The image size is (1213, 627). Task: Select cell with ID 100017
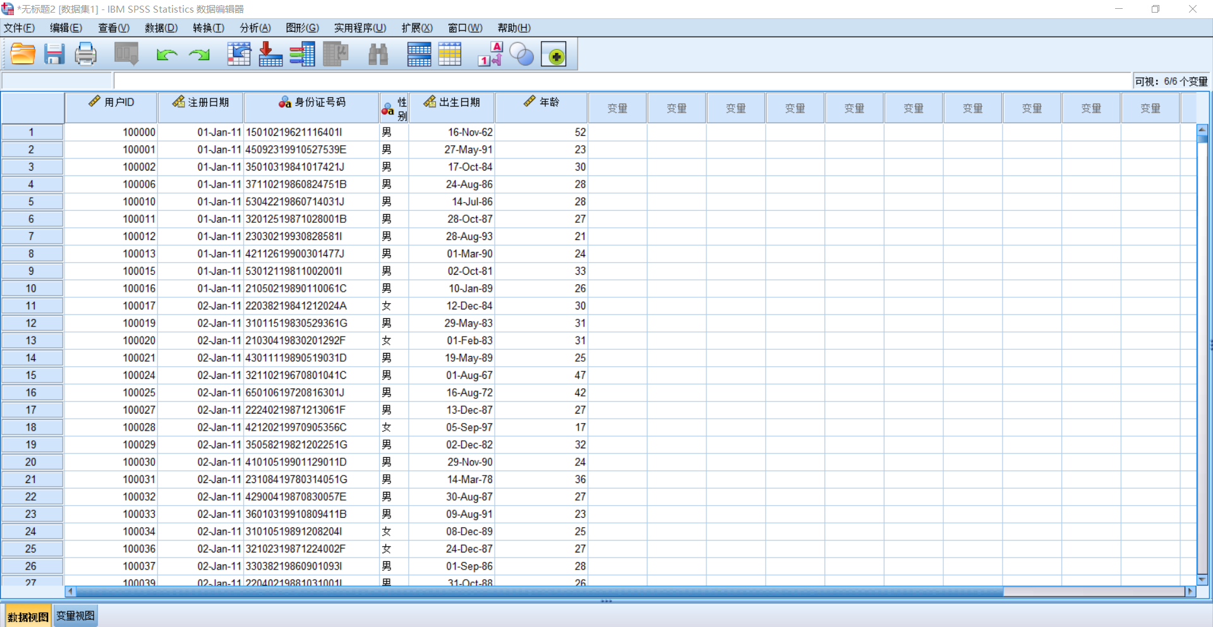[111, 306]
